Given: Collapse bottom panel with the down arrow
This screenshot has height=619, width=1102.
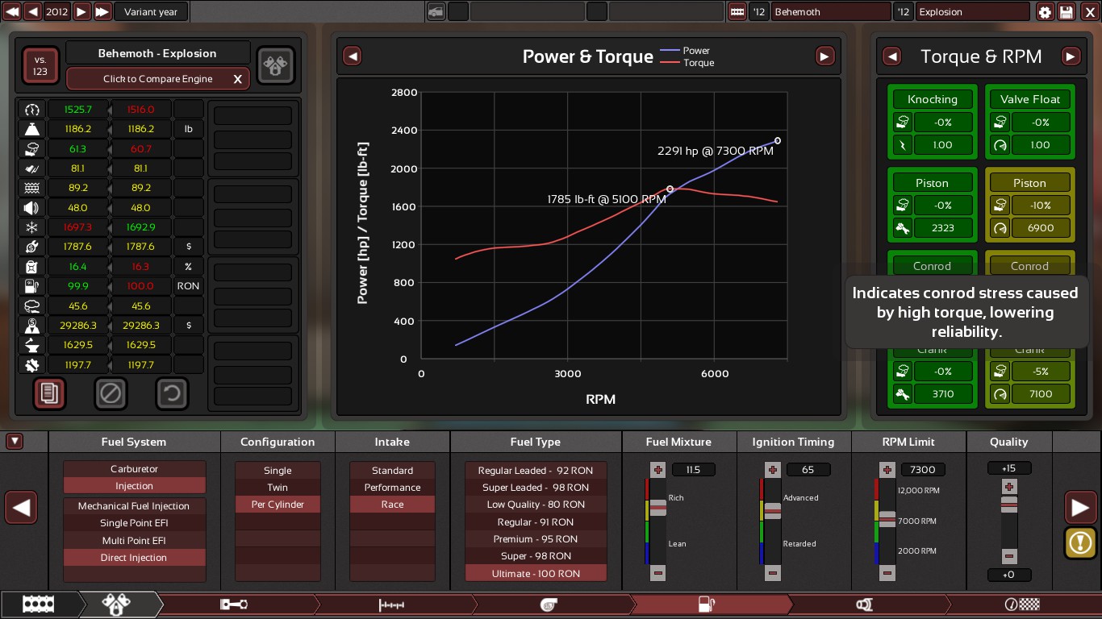Looking at the screenshot, I should click(x=15, y=442).
